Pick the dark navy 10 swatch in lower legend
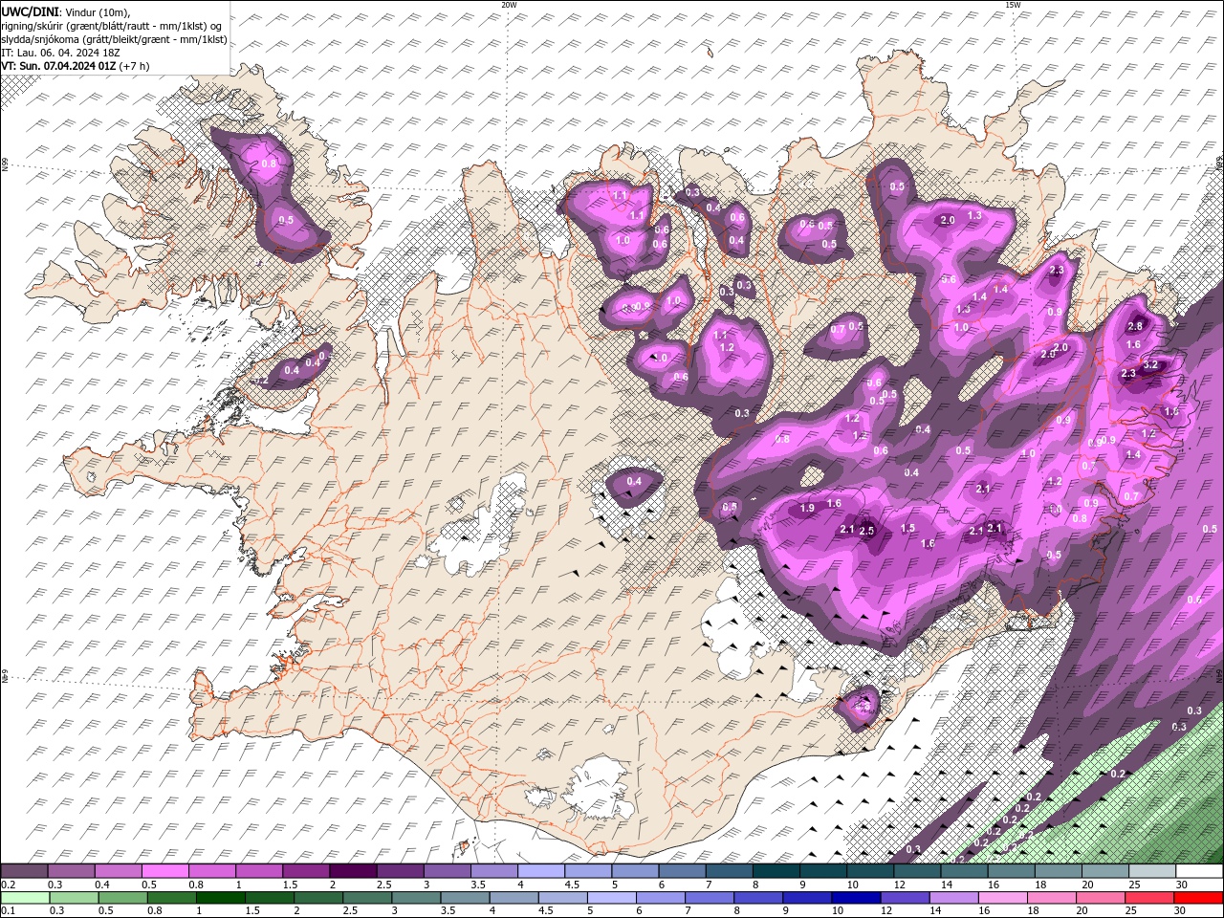1224x918 pixels. [854, 898]
